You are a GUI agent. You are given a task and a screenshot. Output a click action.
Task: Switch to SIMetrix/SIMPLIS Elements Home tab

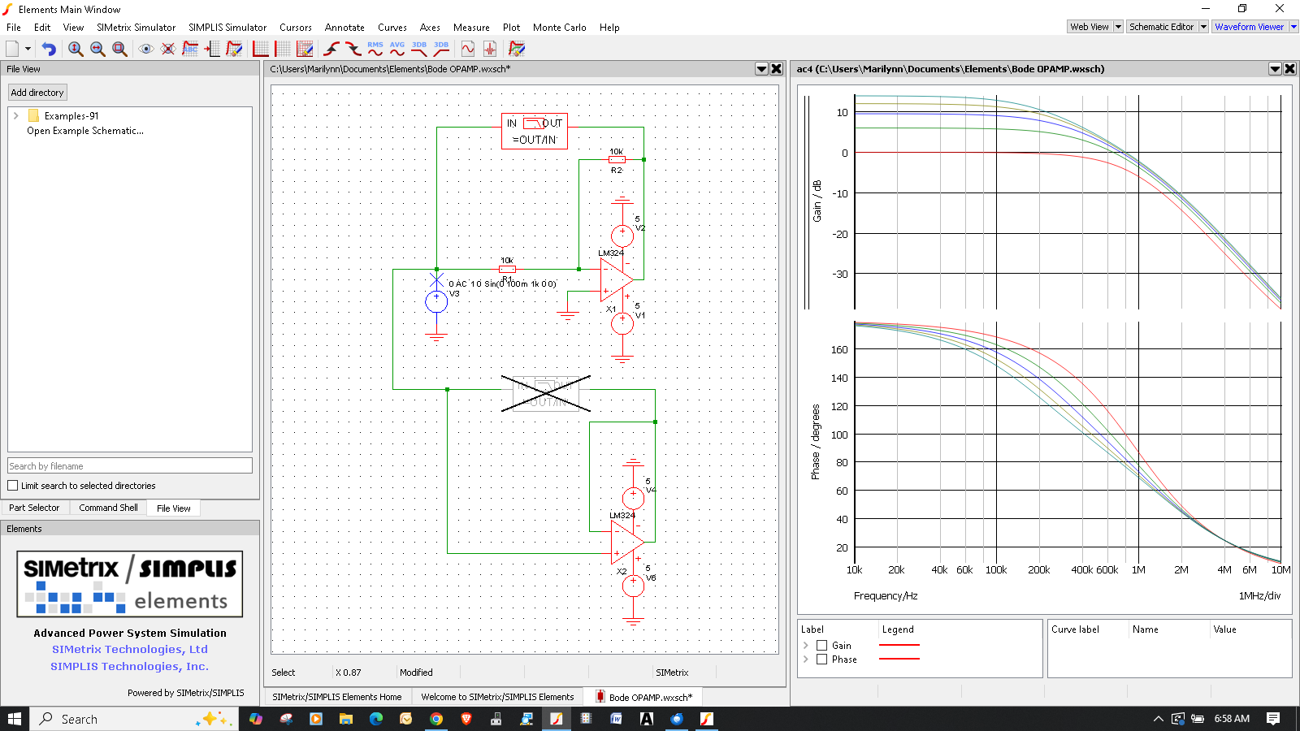tap(336, 697)
